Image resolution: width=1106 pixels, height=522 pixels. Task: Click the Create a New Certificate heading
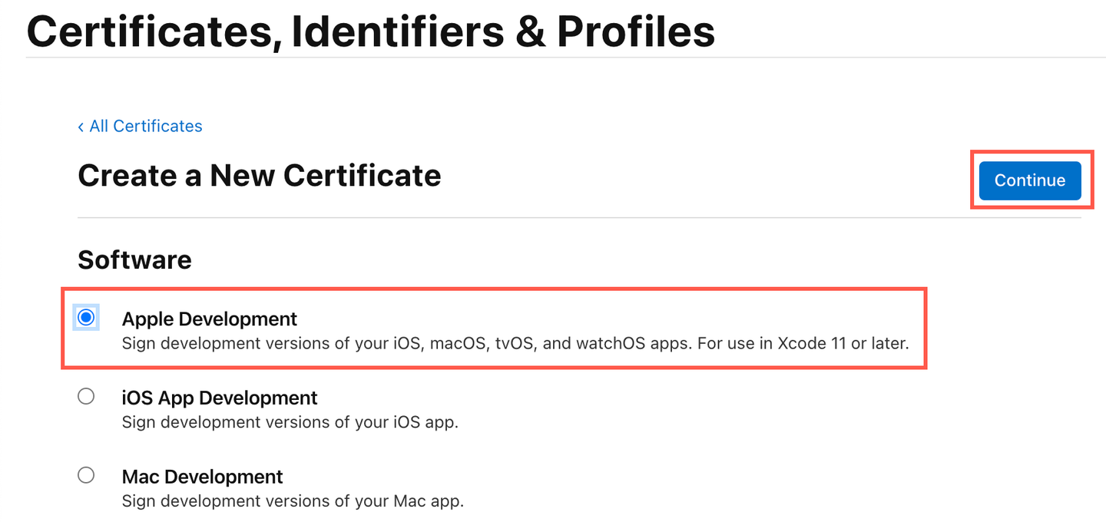(x=260, y=176)
